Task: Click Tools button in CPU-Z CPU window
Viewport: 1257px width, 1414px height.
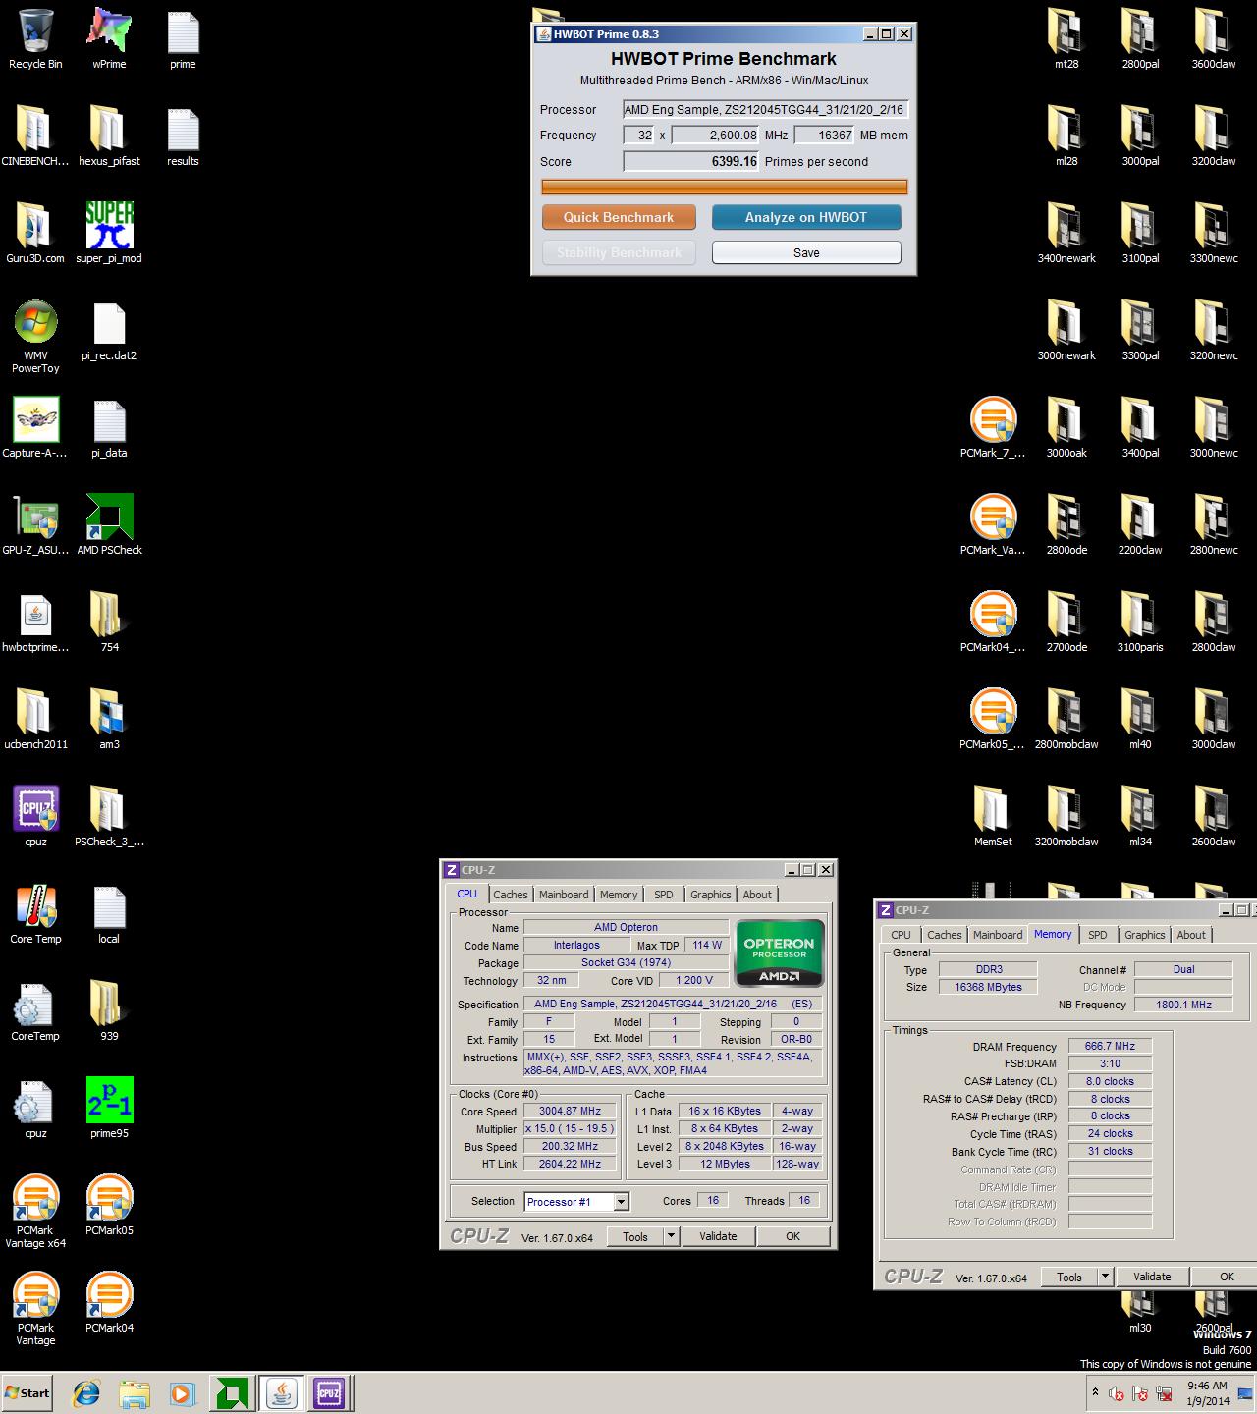Action: [635, 1237]
